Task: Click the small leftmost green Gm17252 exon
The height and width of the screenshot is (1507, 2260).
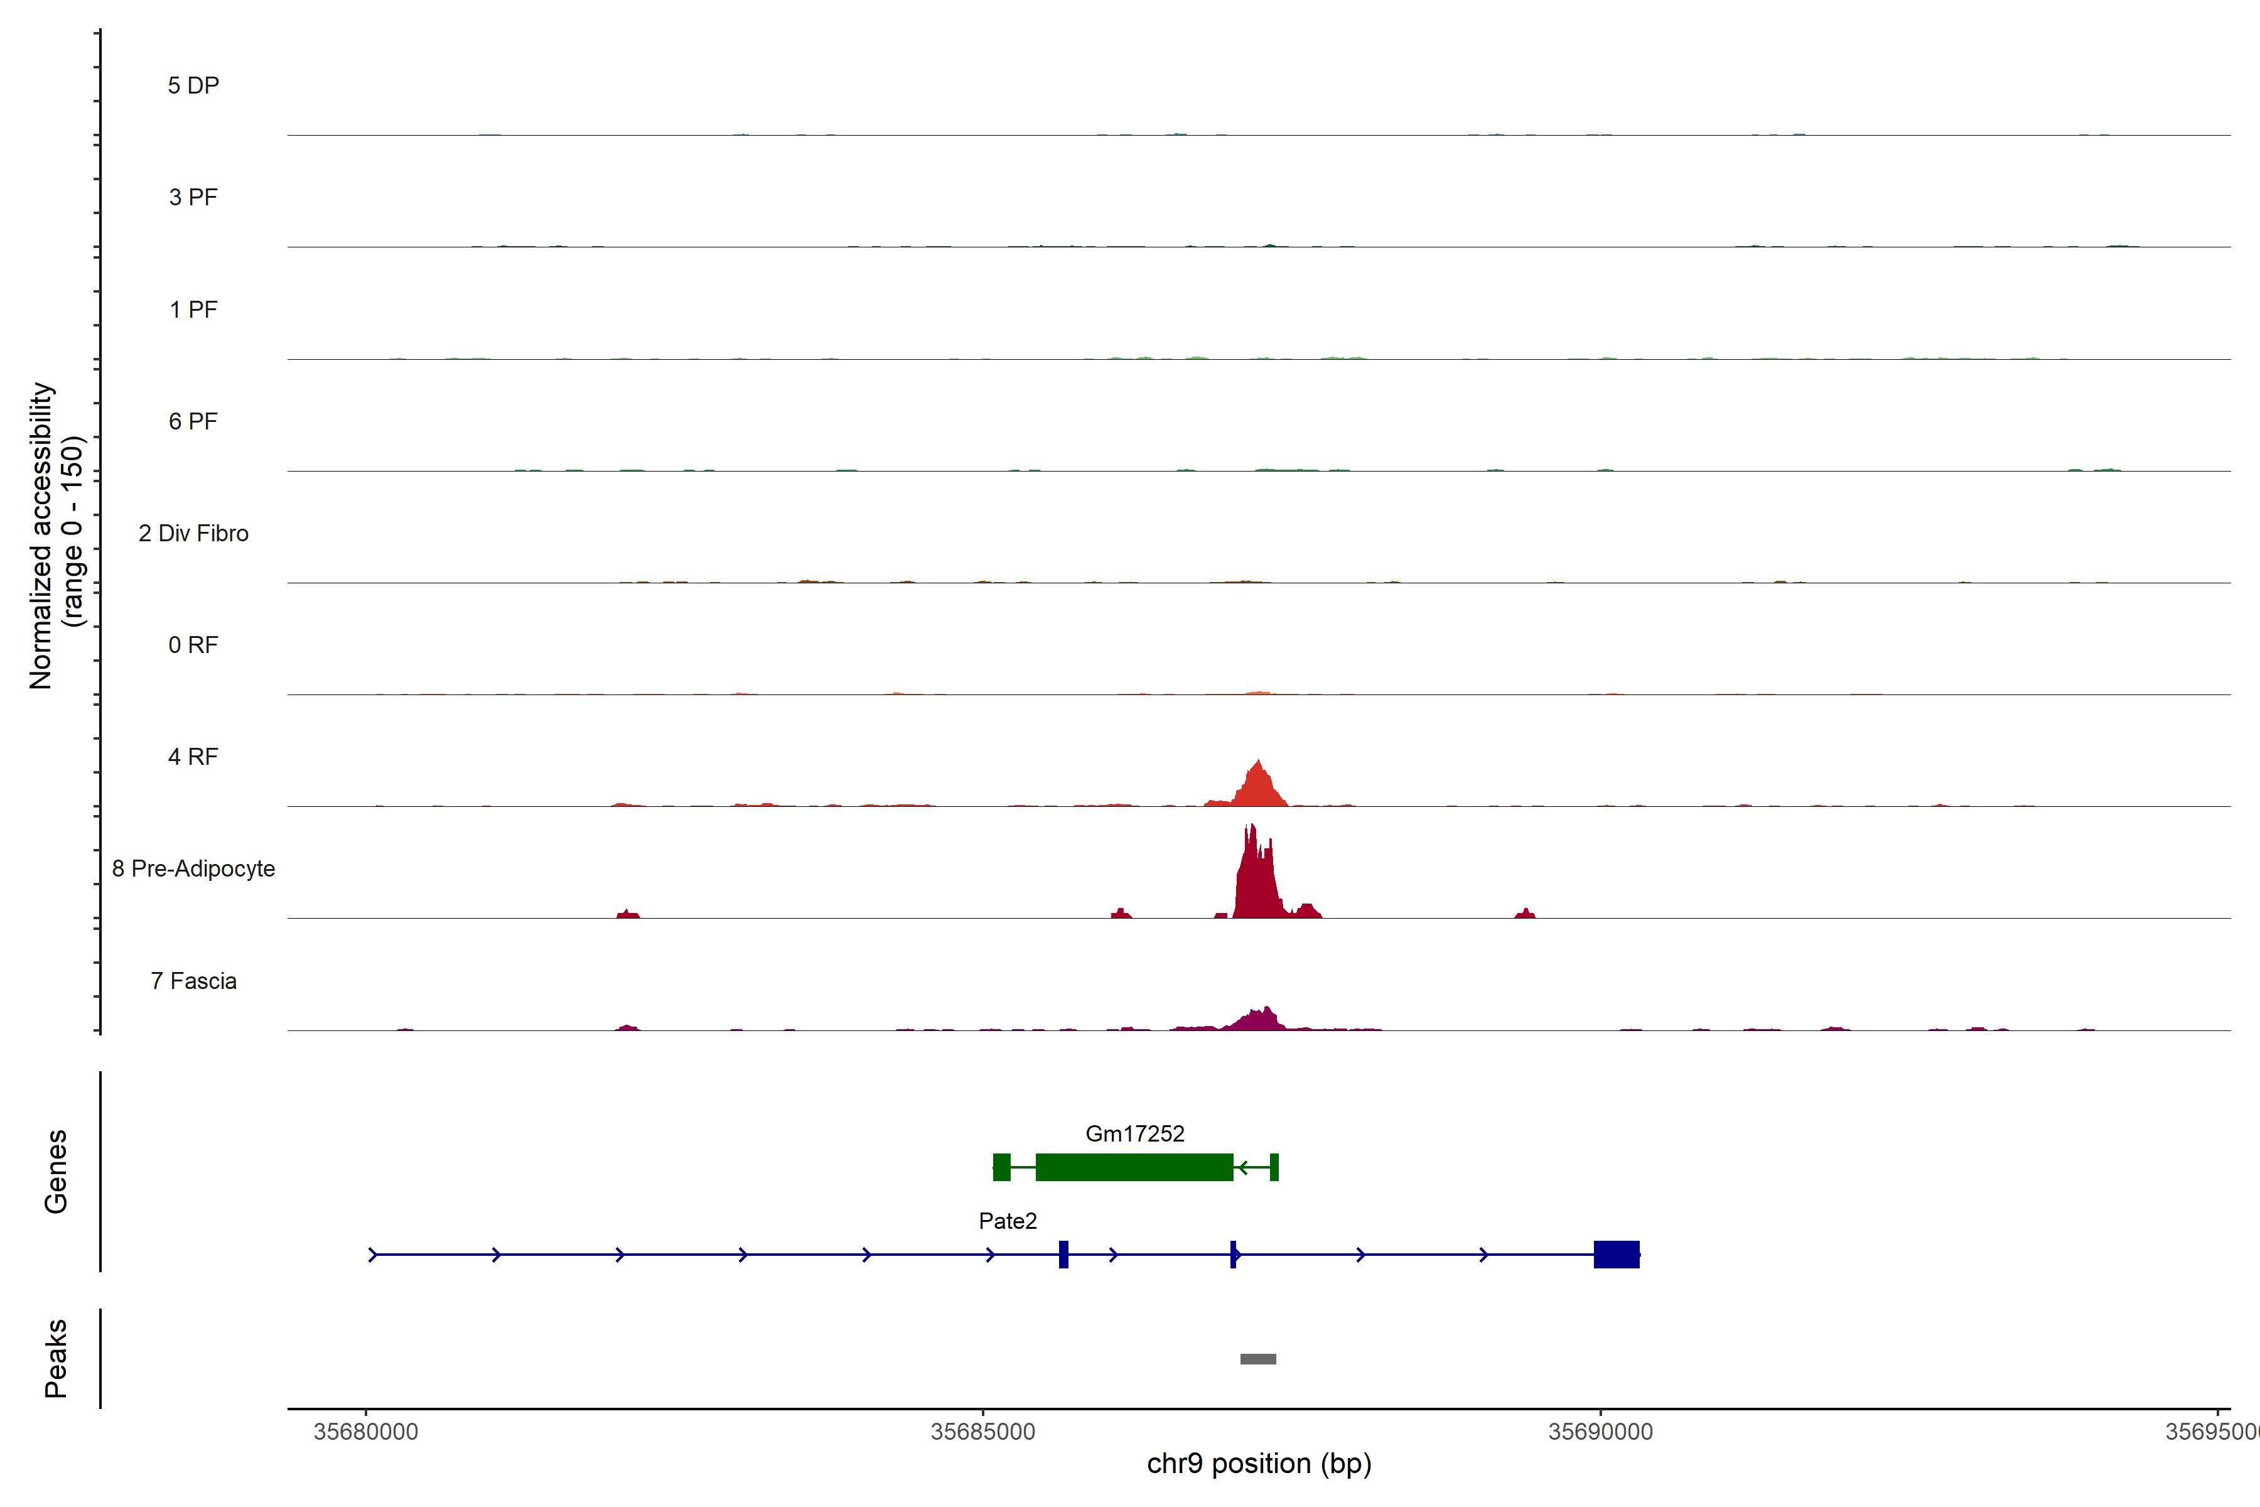Action: [1001, 1167]
